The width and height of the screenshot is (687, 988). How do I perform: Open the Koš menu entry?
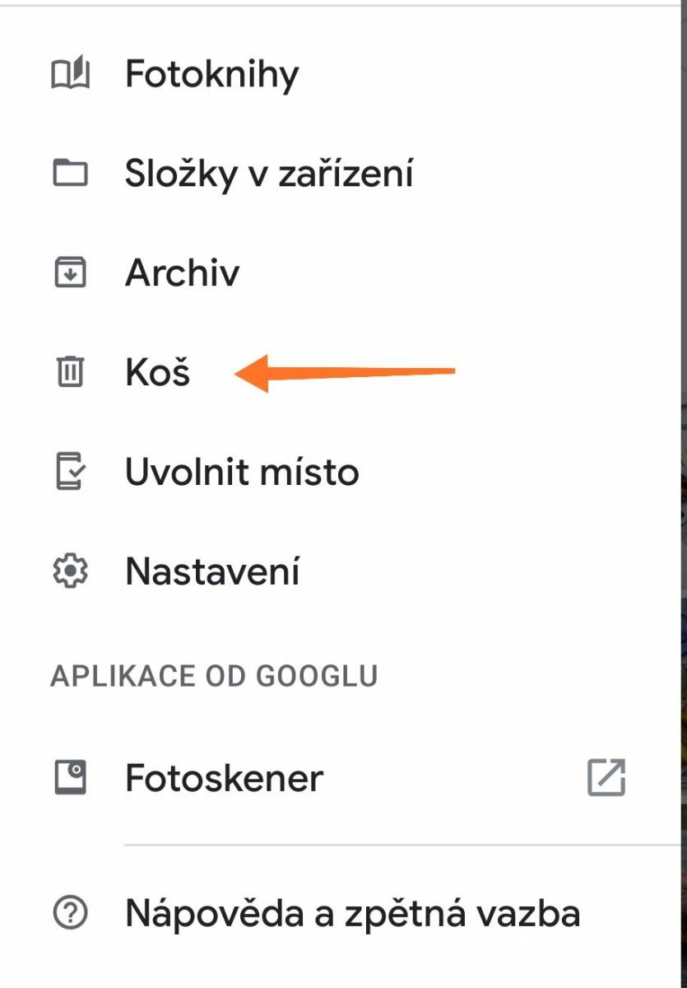pos(337,372)
